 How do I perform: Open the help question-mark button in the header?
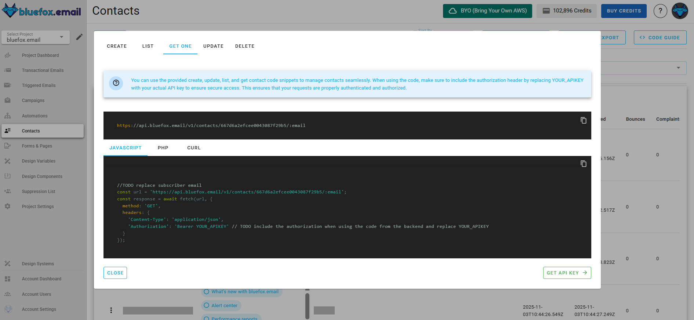click(x=660, y=11)
